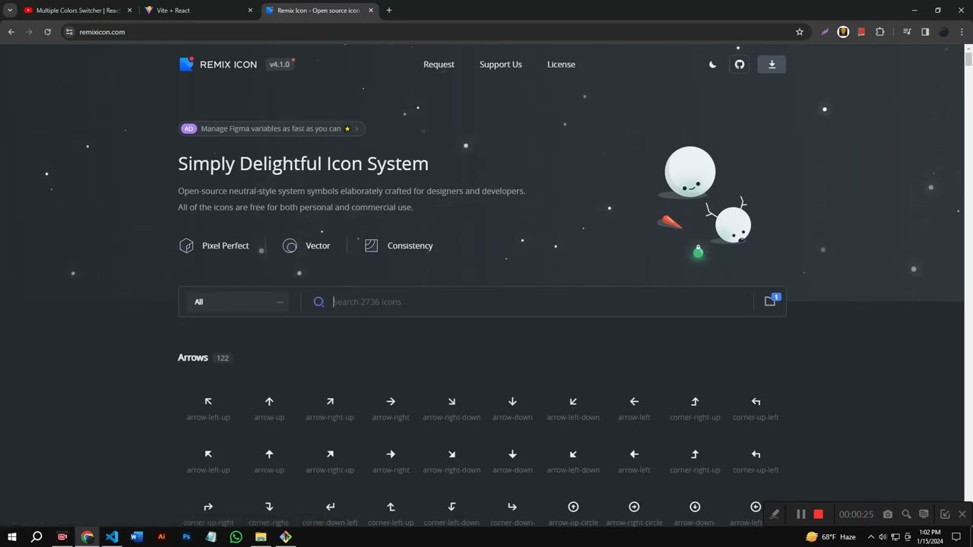Click the arrow-up-circle icon
973x547 pixels.
click(573, 507)
